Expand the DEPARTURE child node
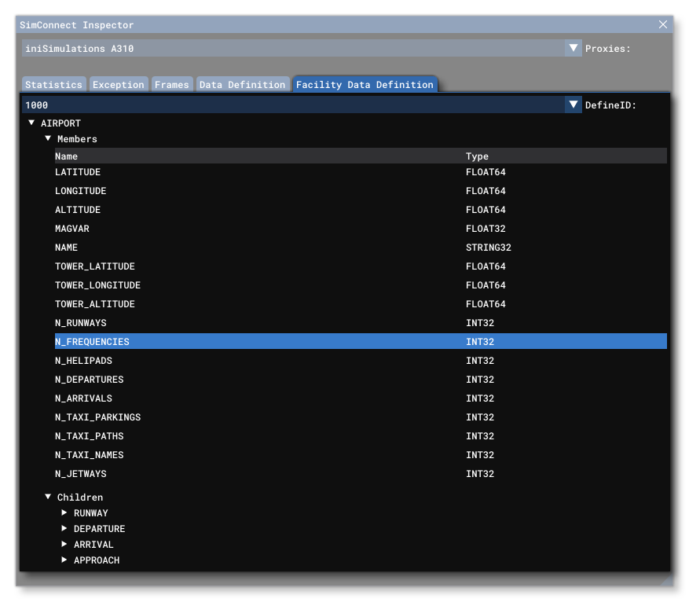Viewport: 689px width, 602px height. [x=64, y=528]
